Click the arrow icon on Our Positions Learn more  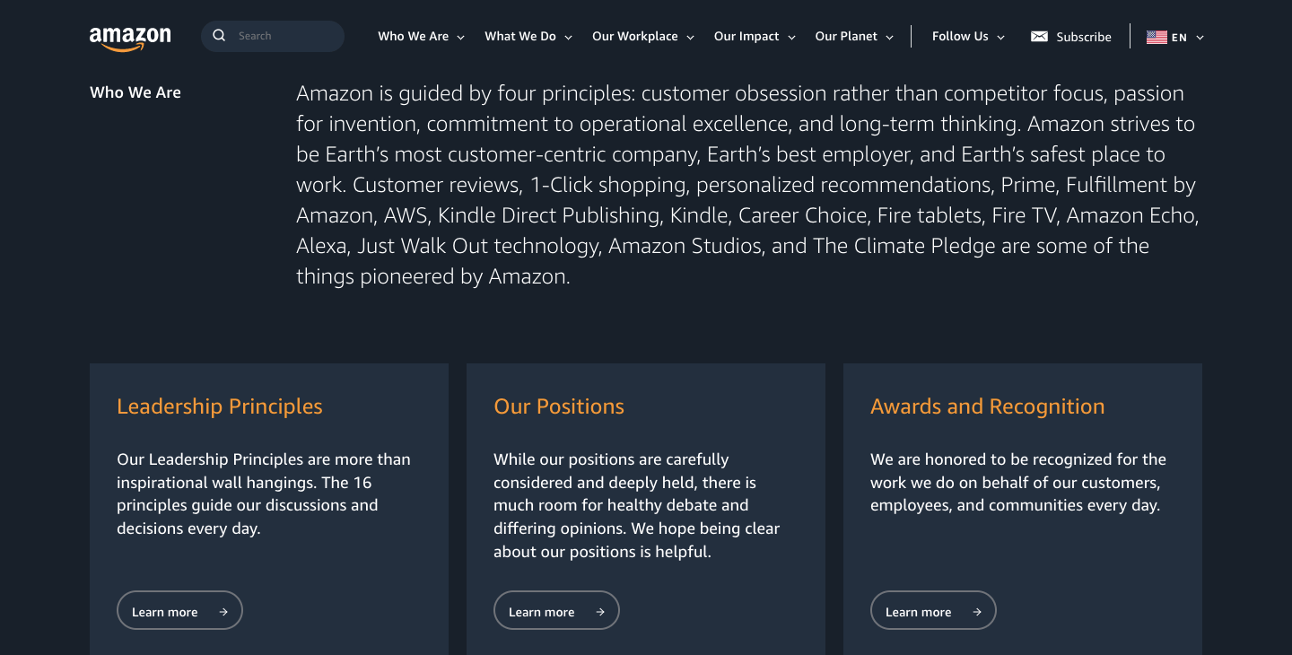599,611
